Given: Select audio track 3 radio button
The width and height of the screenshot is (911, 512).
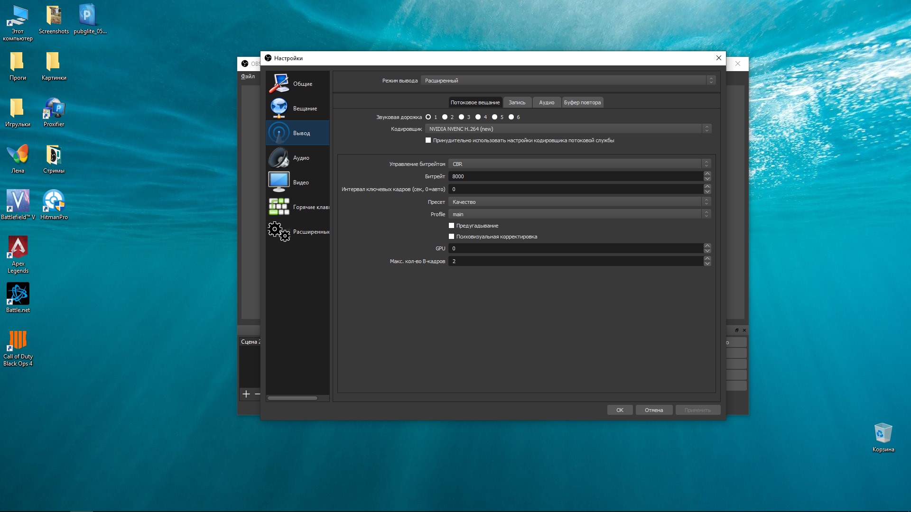Looking at the screenshot, I should coord(461,117).
